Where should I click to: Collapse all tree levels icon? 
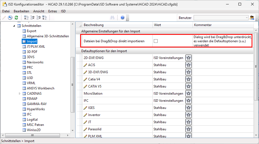point(26,18)
